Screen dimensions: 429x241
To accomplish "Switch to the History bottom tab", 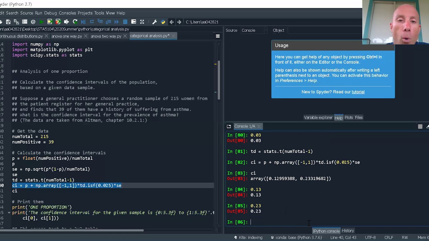I will click(348, 231).
